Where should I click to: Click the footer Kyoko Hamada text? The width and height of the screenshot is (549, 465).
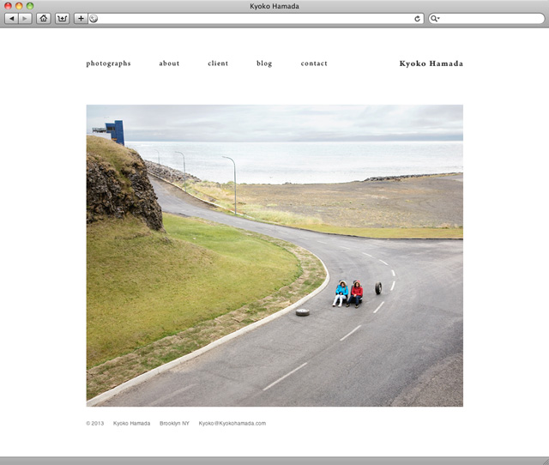click(131, 423)
